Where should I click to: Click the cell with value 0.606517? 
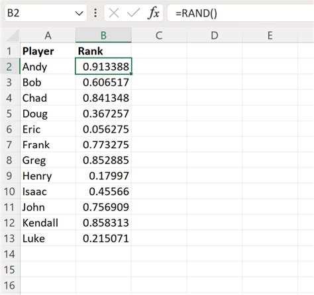(103, 82)
